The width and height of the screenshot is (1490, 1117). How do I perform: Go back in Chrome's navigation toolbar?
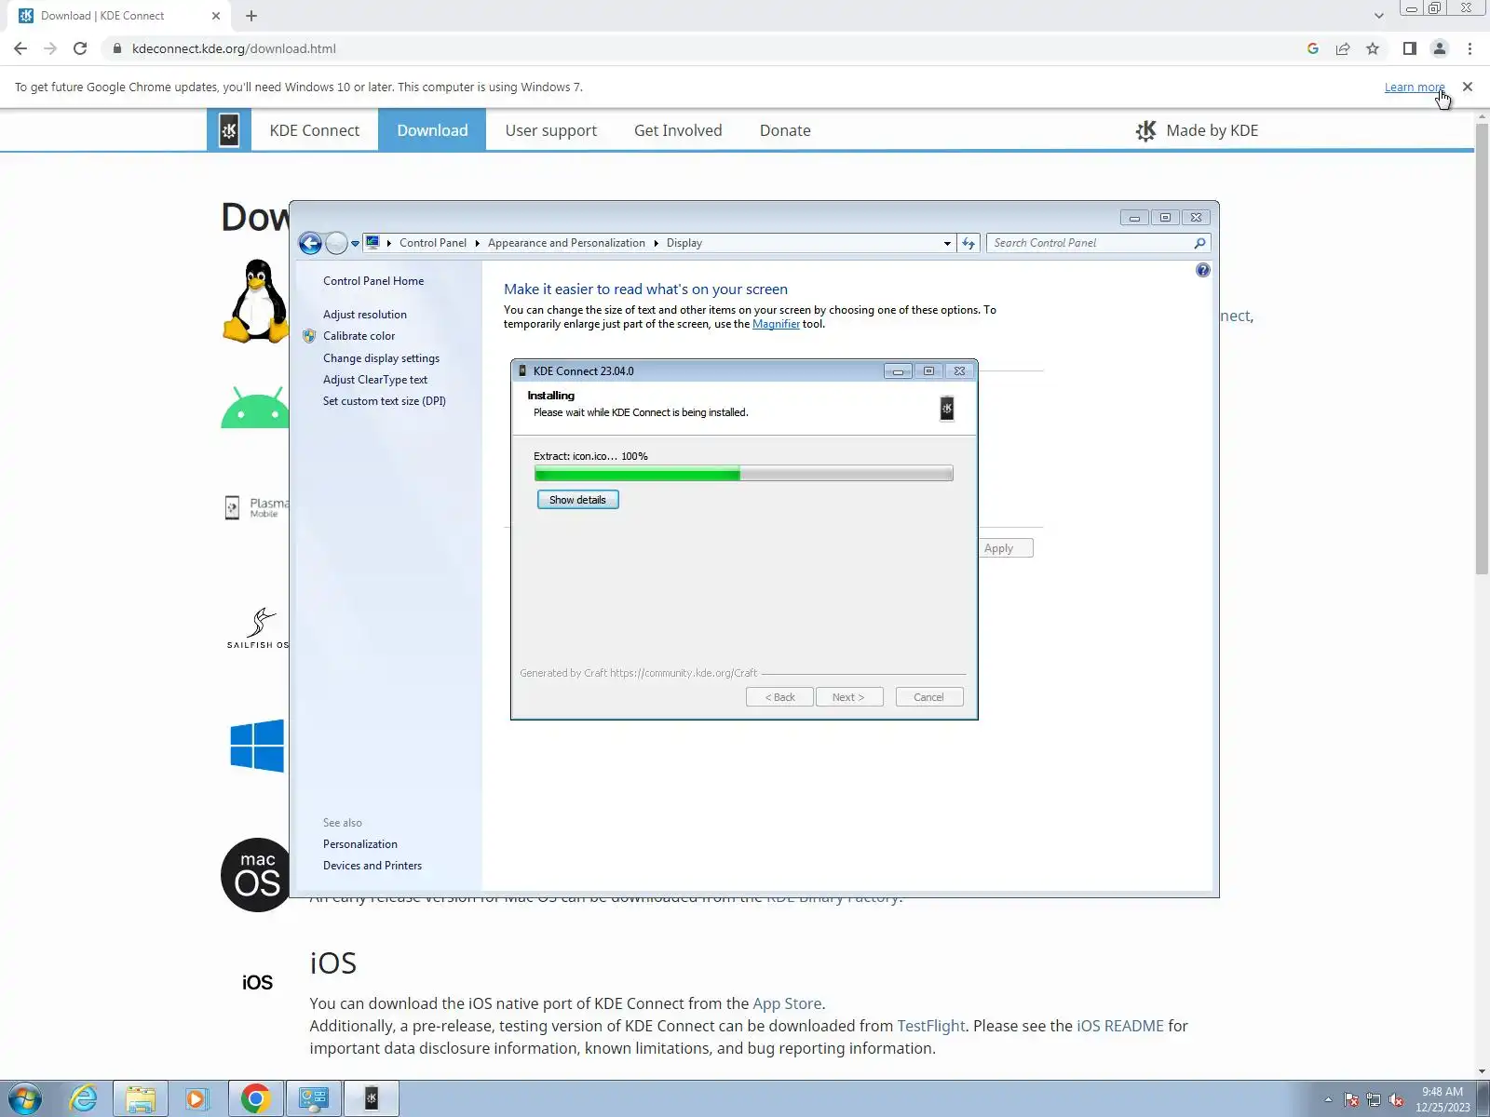point(20,48)
